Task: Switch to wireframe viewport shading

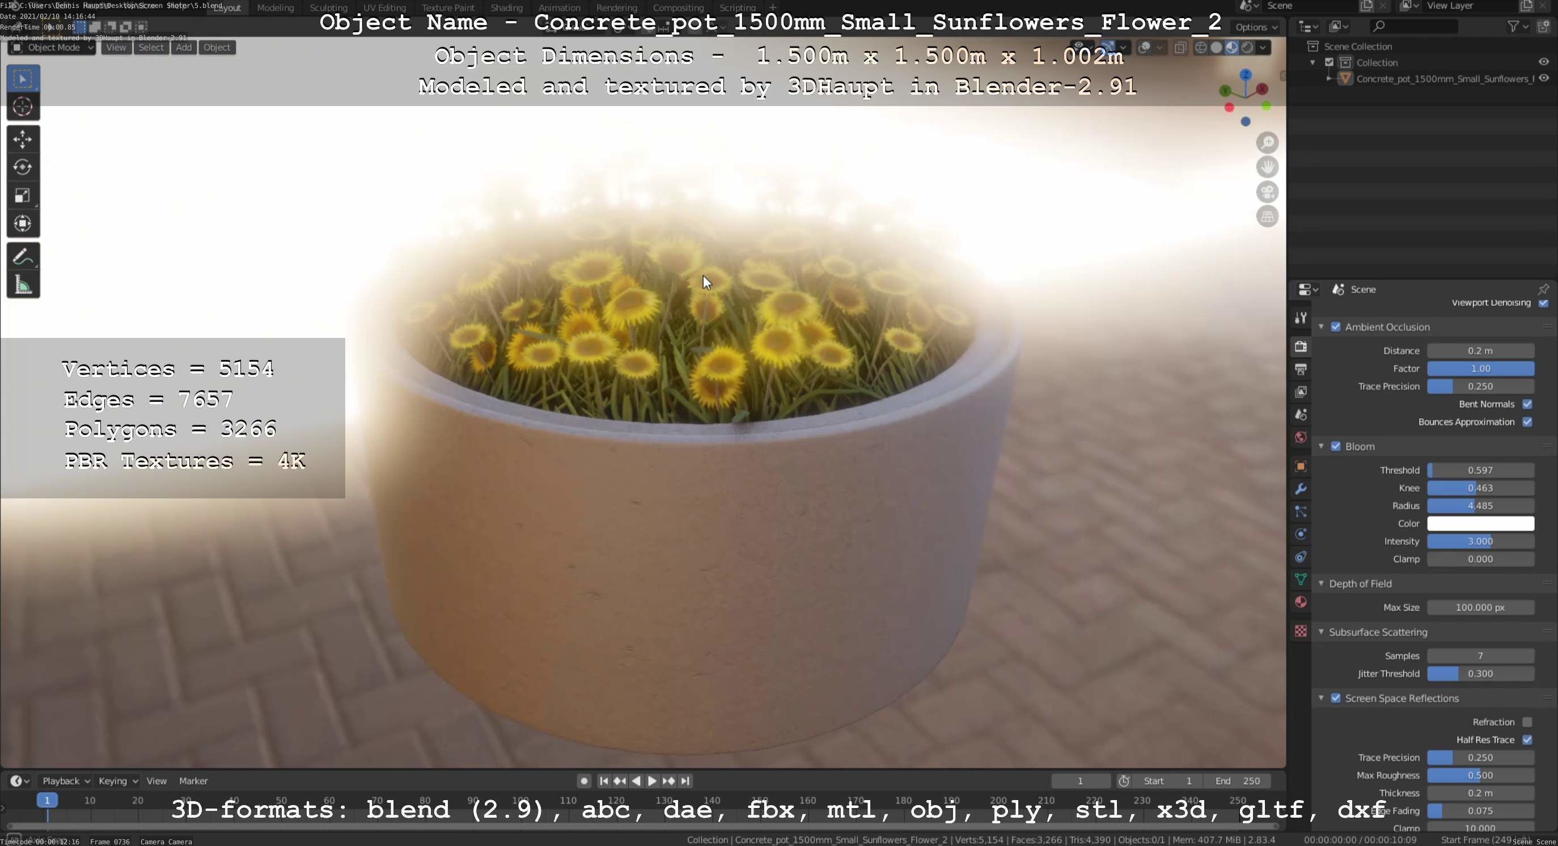Action: pos(1201,48)
